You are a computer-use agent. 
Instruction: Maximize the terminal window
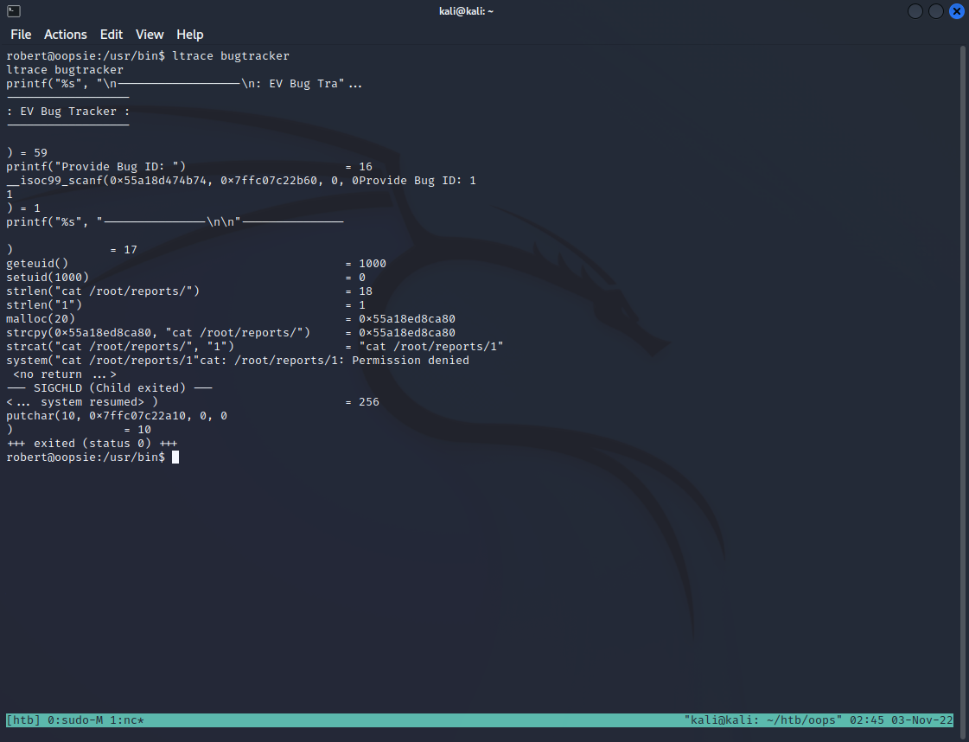point(936,11)
